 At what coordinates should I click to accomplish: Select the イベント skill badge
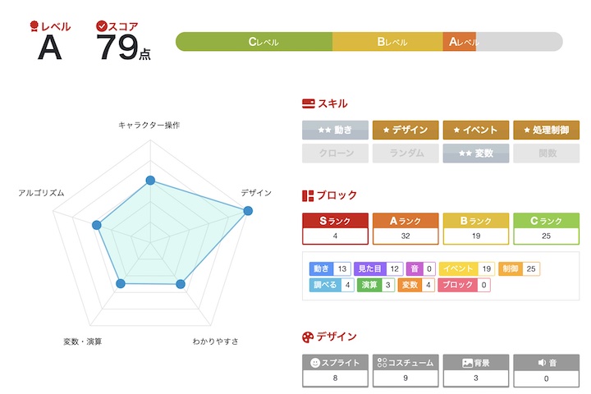click(x=476, y=130)
